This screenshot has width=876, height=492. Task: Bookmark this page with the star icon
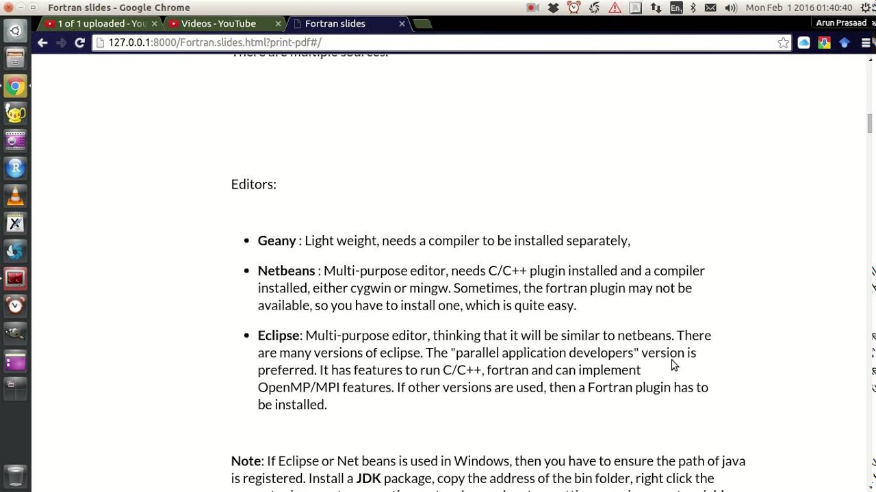(x=783, y=42)
